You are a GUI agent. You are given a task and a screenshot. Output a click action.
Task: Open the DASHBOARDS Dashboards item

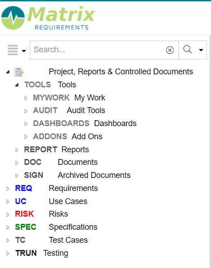point(85,123)
